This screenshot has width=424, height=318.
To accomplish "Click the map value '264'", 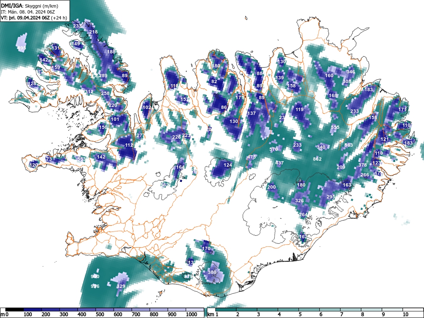I will (303, 215).
